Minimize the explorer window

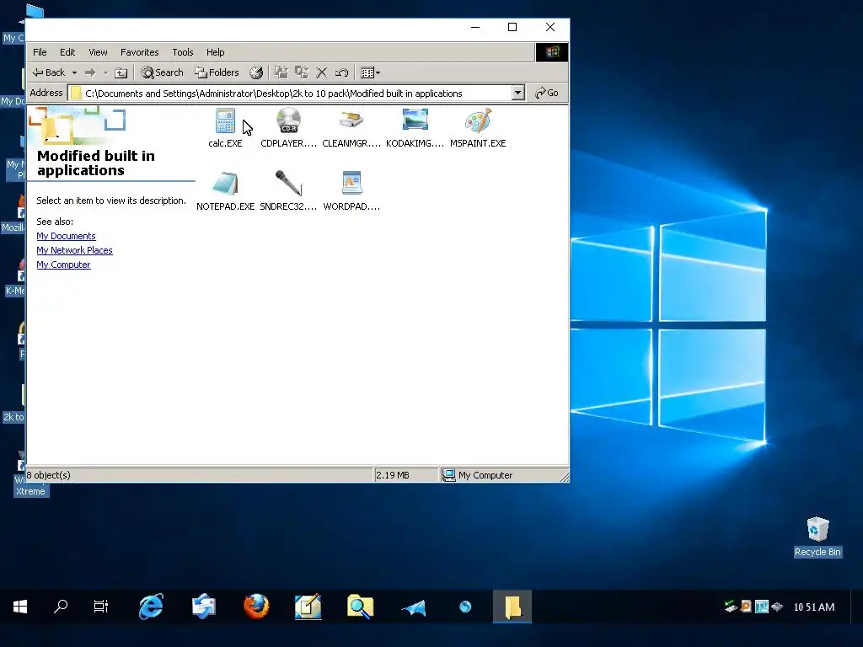click(475, 27)
